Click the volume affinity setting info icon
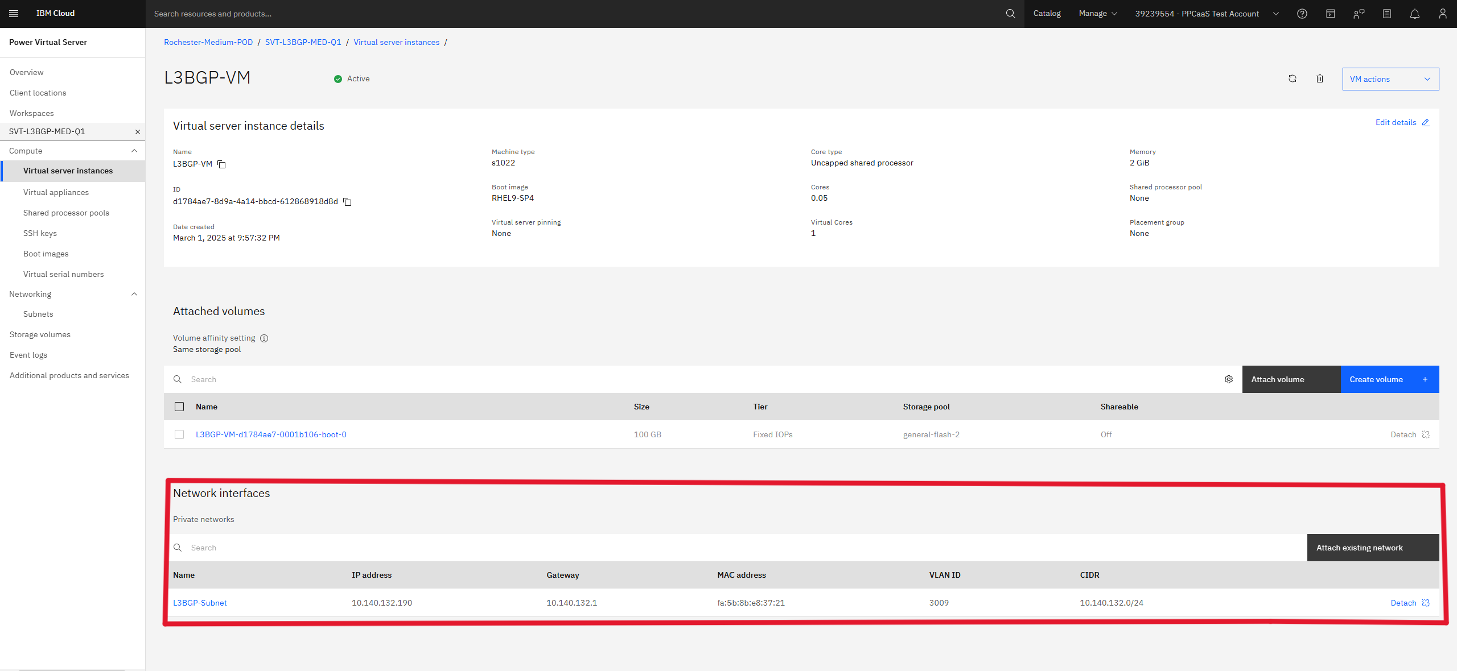This screenshot has height=671, width=1457. coord(264,338)
